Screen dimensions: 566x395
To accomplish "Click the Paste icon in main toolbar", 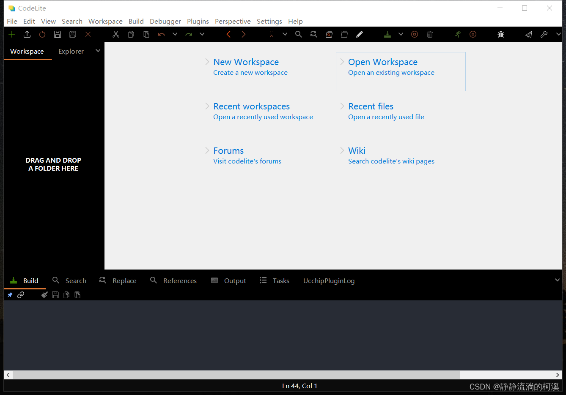I will [146, 34].
